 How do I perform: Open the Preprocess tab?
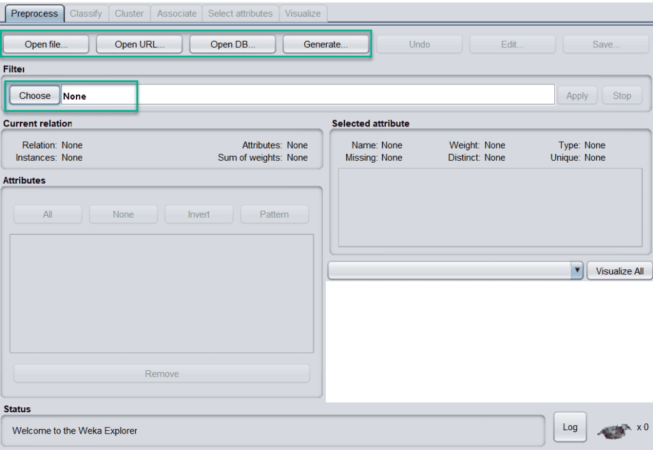coord(34,13)
